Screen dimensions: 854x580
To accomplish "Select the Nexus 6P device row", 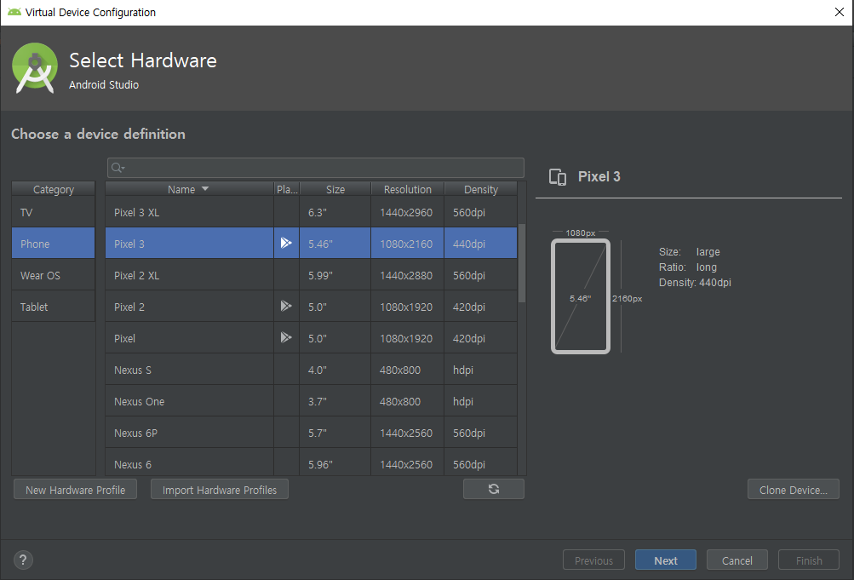I will point(311,433).
